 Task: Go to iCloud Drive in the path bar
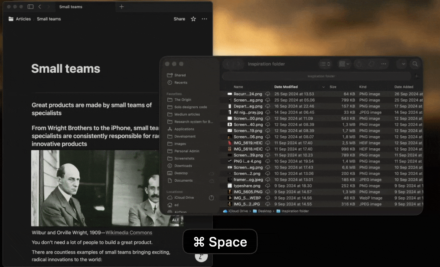(236, 211)
